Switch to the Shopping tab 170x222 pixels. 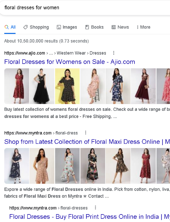tap(36, 27)
